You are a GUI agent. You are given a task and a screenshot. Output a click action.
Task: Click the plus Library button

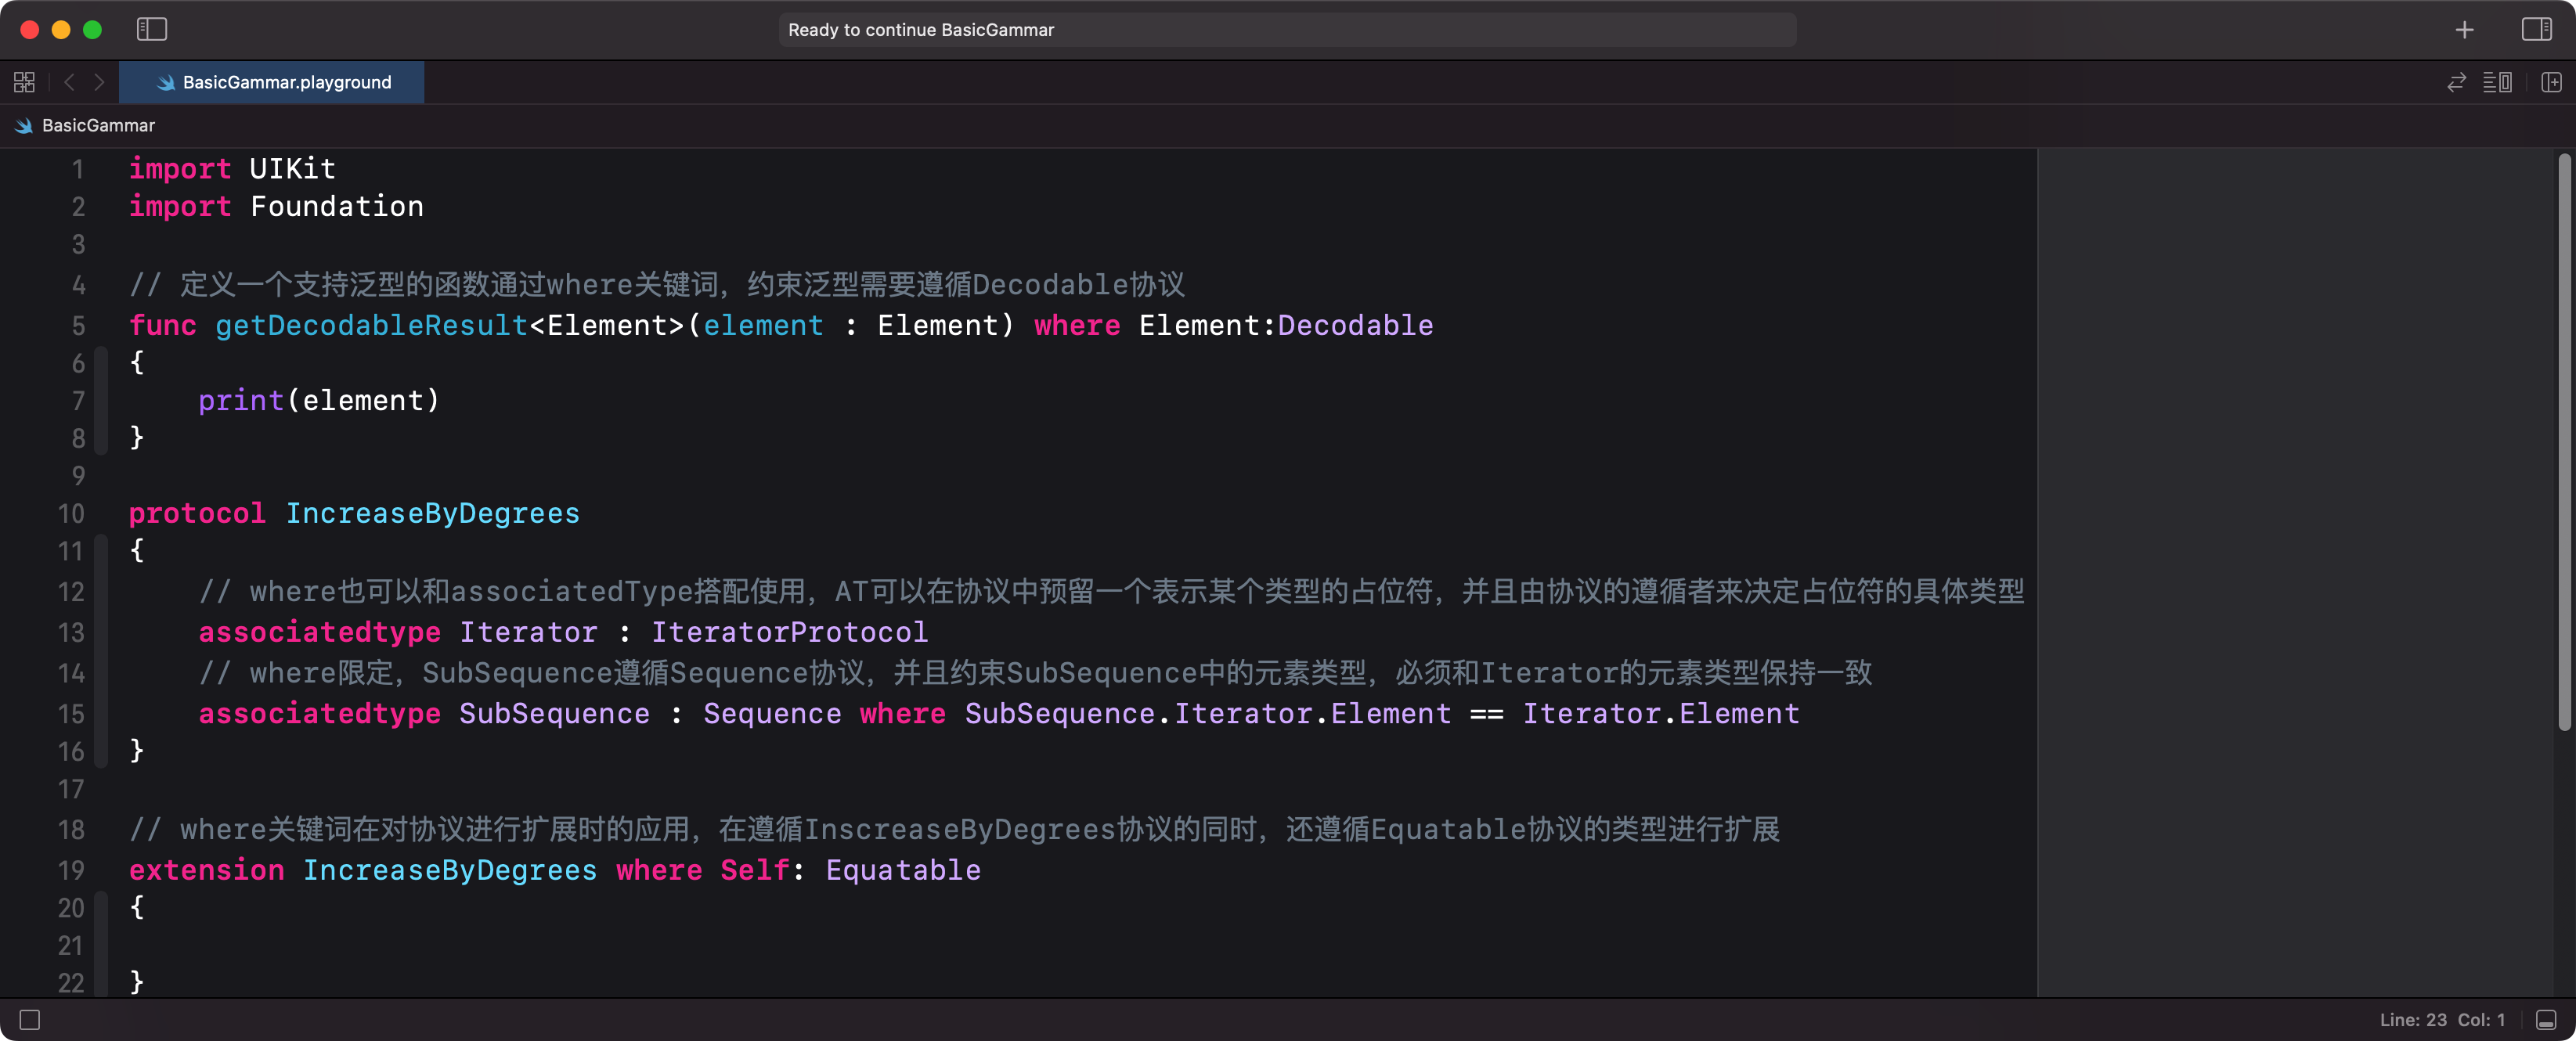pos(2464,30)
